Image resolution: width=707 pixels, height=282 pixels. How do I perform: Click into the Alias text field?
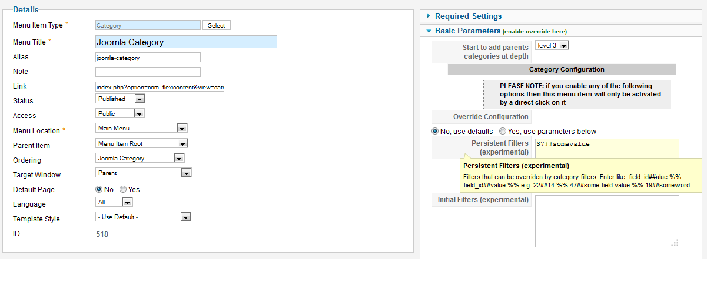[148, 58]
